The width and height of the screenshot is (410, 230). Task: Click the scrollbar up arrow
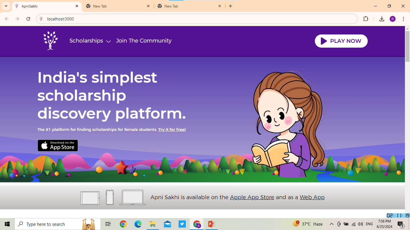(407, 28)
